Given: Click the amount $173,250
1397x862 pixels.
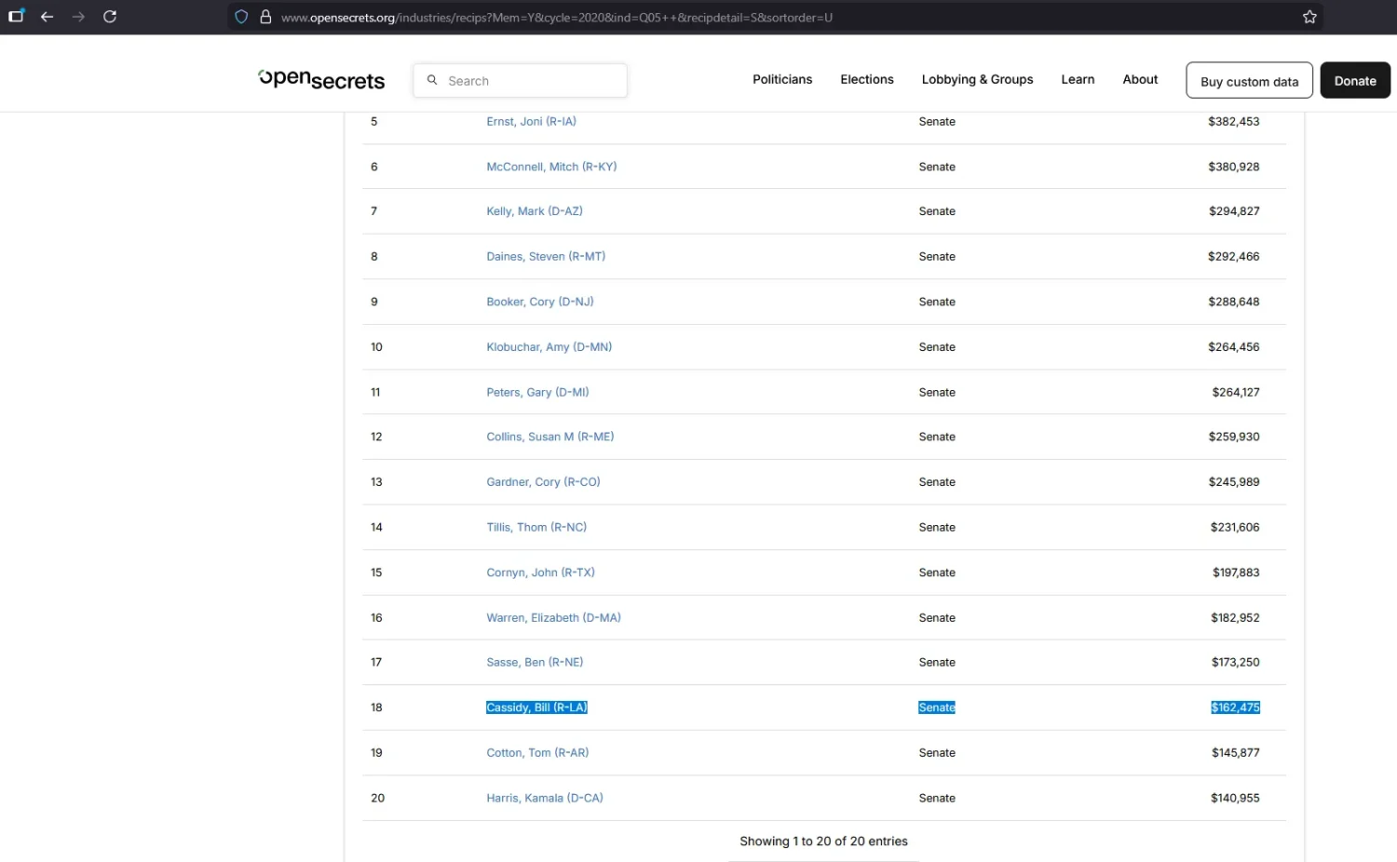Looking at the screenshot, I should (1235, 663).
